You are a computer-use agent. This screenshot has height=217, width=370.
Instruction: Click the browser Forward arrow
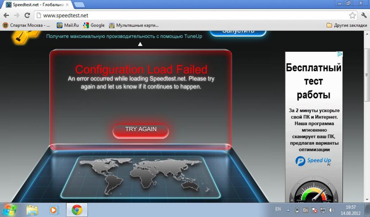(16, 16)
